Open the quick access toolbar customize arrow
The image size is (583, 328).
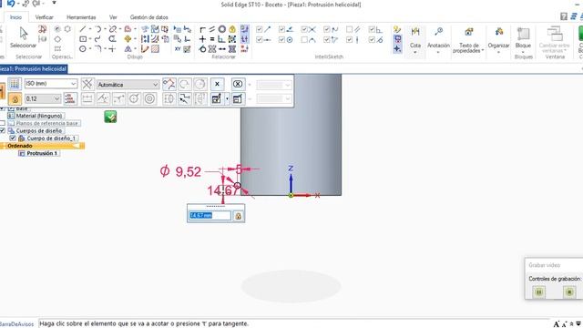[x=54, y=3]
